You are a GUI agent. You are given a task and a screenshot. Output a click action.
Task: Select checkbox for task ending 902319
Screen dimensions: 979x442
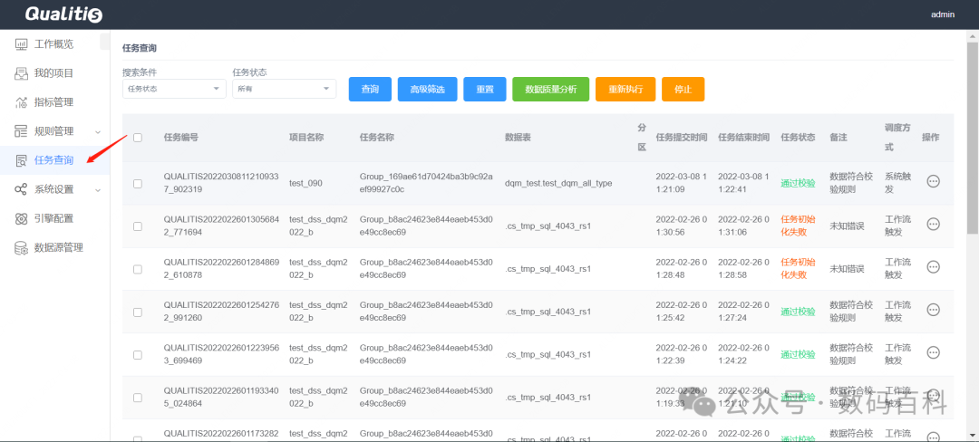(x=138, y=183)
